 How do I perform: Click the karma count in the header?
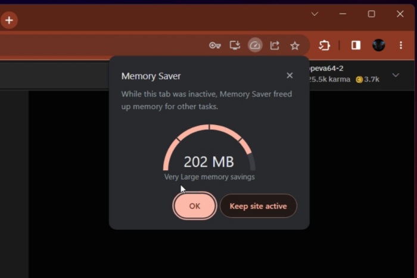click(x=329, y=79)
